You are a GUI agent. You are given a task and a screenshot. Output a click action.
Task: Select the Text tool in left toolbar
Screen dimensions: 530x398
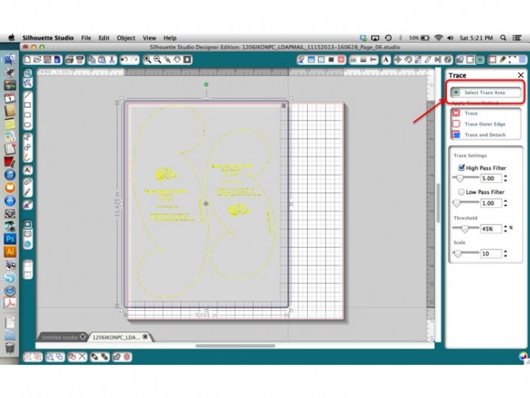(28, 170)
